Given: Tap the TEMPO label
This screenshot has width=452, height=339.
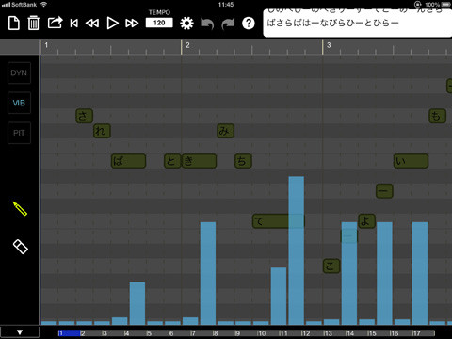Looking at the screenshot, I should pyautogui.click(x=159, y=12).
